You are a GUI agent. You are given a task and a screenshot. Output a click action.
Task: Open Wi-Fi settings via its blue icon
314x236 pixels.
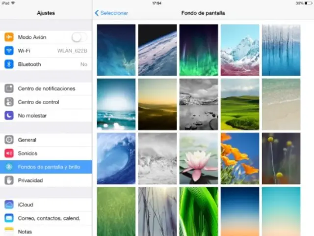point(9,51)
